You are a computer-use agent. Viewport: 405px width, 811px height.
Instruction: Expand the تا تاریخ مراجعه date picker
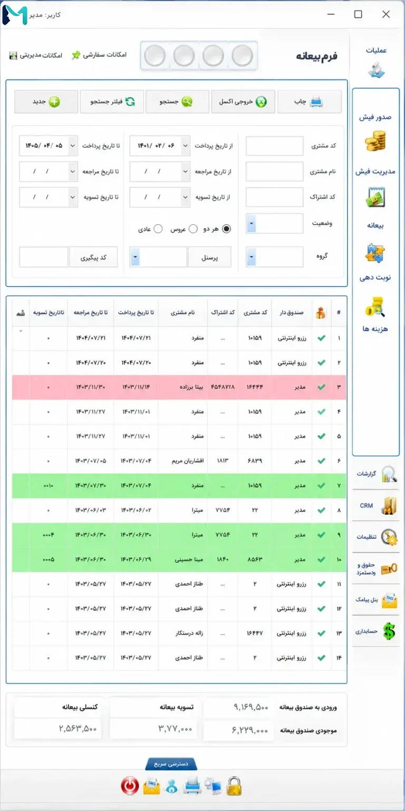pos(73,172)
